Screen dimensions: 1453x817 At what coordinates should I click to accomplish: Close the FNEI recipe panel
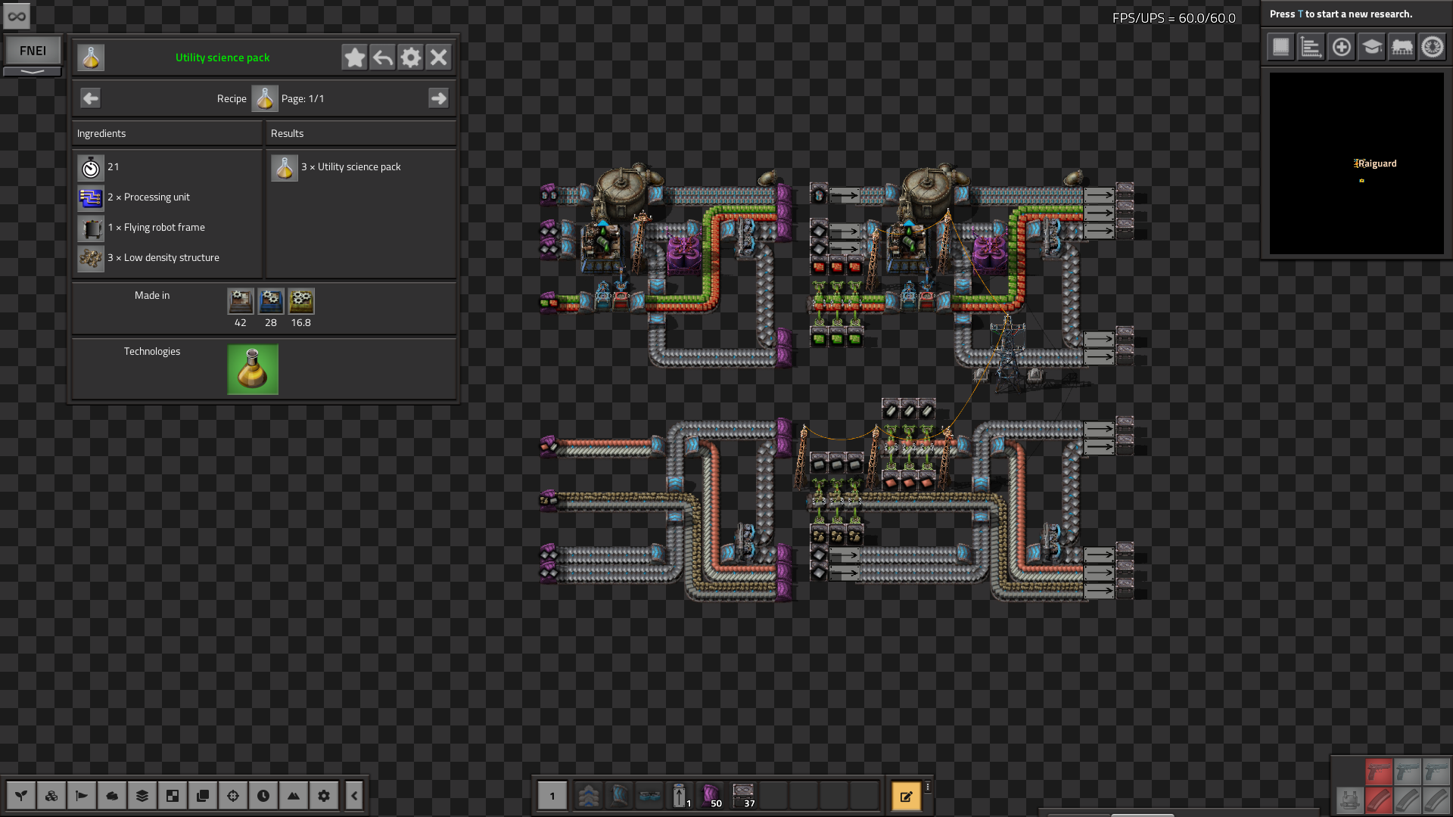coord(439,57)
